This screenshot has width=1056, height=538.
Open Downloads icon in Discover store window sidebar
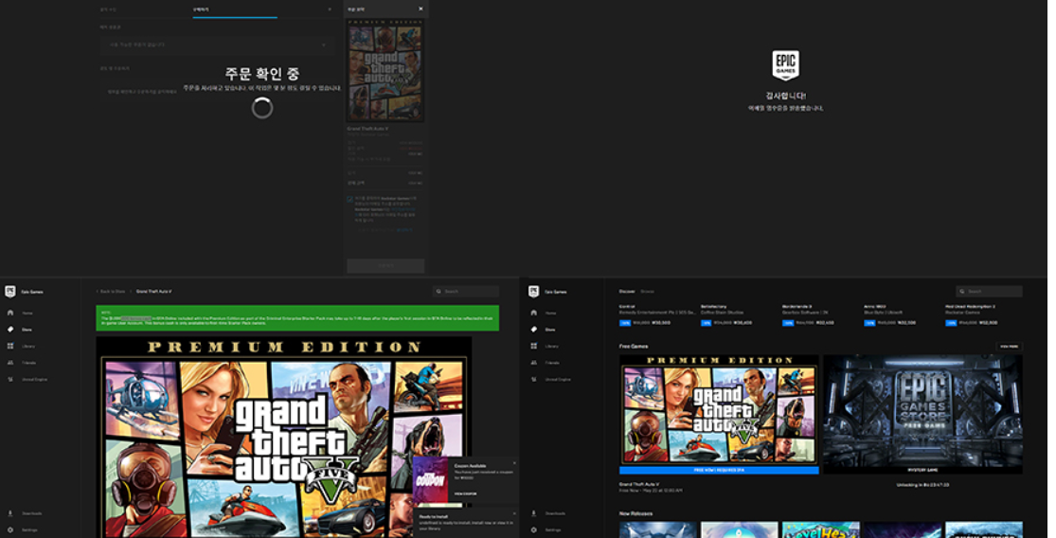534,513
